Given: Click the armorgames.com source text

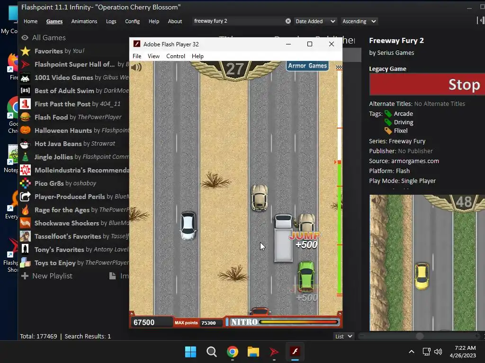Looking at the screenshot, I should pos(415,161).
